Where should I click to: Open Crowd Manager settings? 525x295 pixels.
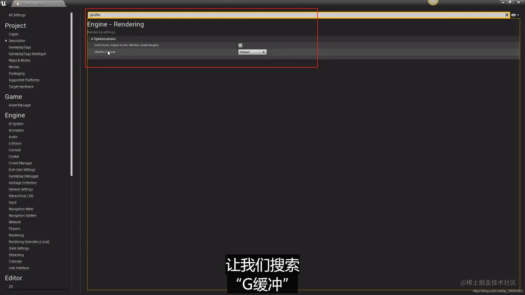click(x=20, y=163)
